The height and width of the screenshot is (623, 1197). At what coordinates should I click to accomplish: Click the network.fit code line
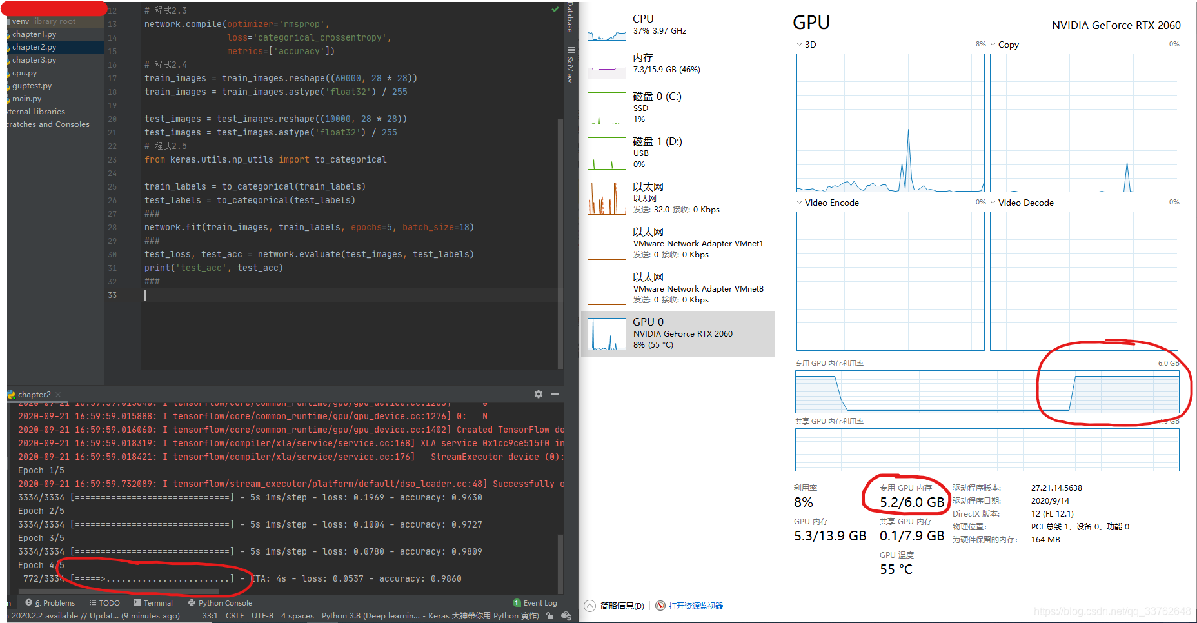point(309,228)
